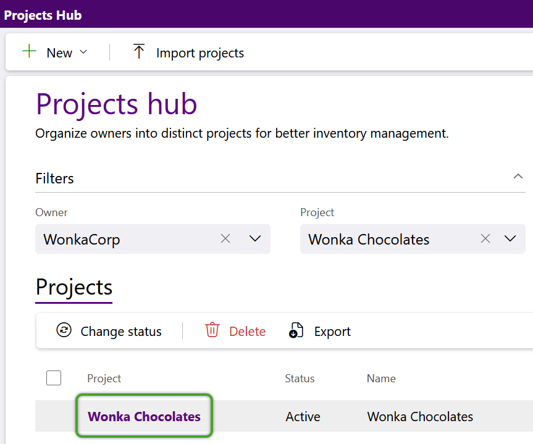Click the Export file download icon
The image size is (533, 444).
(x=296, y=330)
